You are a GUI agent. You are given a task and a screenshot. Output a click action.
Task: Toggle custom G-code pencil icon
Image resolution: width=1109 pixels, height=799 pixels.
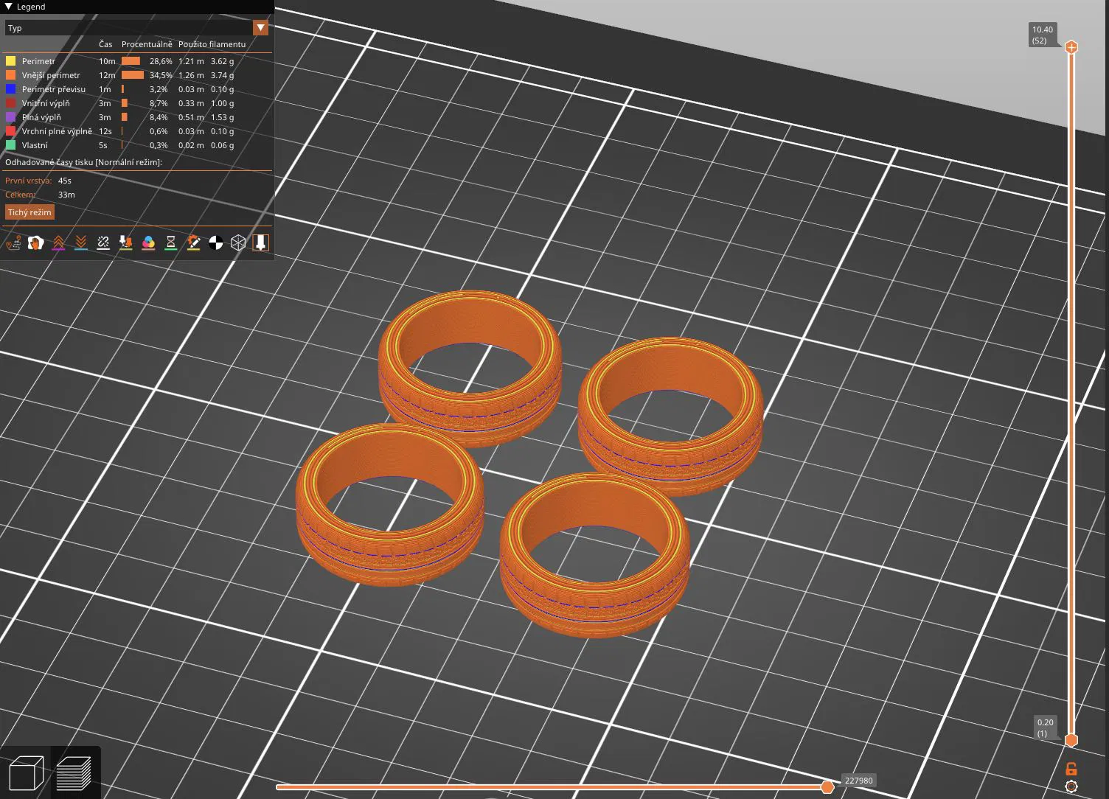[193, 243]
